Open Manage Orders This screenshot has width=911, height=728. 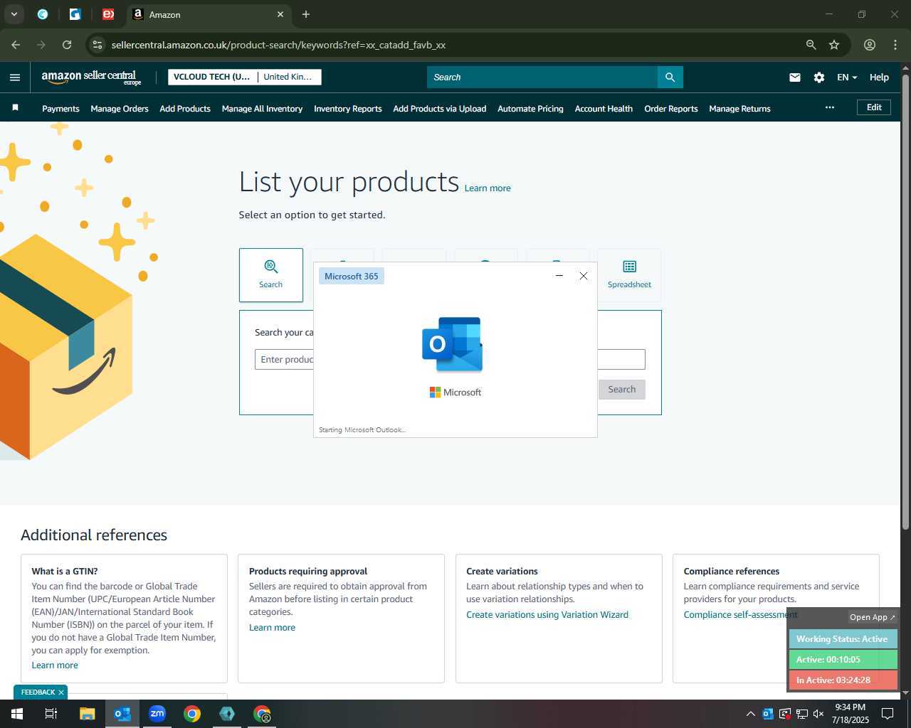click(120, 109)
